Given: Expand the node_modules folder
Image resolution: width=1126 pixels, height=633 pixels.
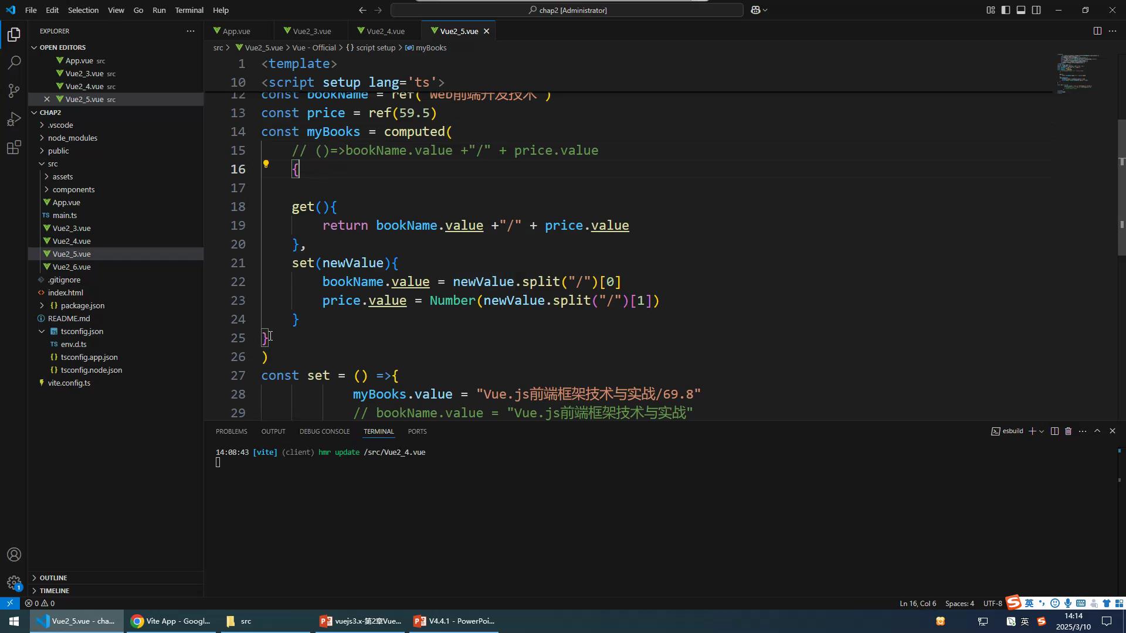Looking at the screenshot, I should pos(73,138).
